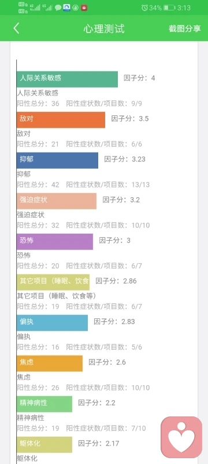Image resolution: width=208 pixels, height=464 pixels.
Task: Tap the back arrow icon
Action: point(17,28)
